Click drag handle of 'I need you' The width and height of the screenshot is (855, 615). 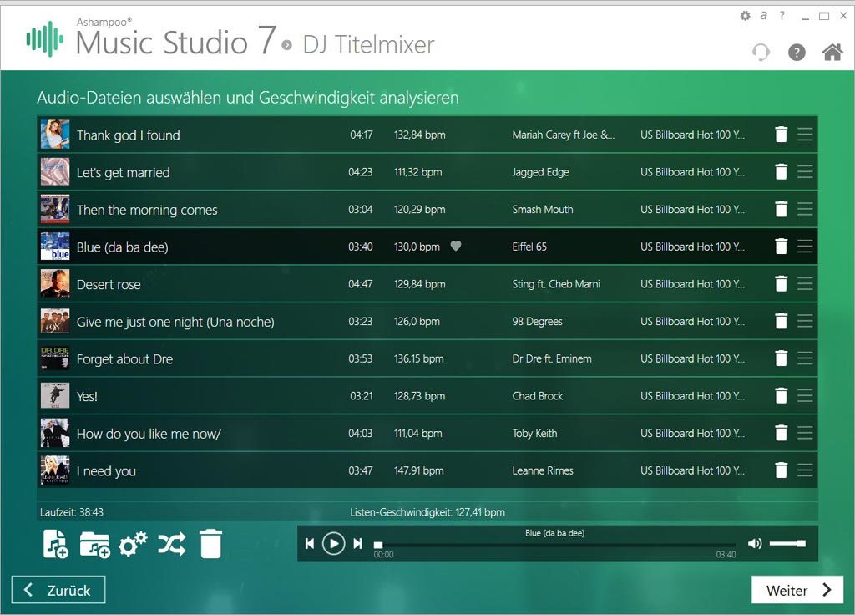805,470
